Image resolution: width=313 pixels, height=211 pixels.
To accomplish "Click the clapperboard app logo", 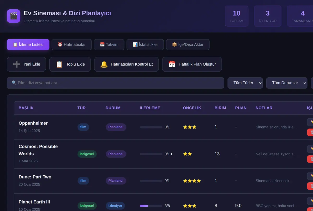I will (14, 16).
